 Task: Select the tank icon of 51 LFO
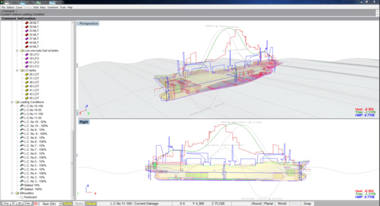click(x=27, y=62)
